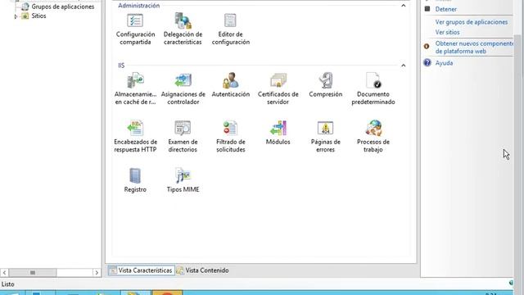
Task: Switch to Vista Contenido tab
Action: point(203,270)
